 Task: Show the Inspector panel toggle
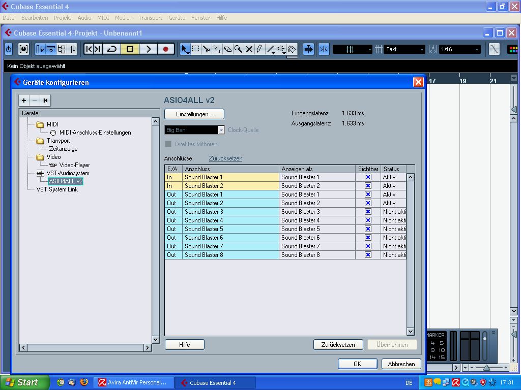point(40,49)
